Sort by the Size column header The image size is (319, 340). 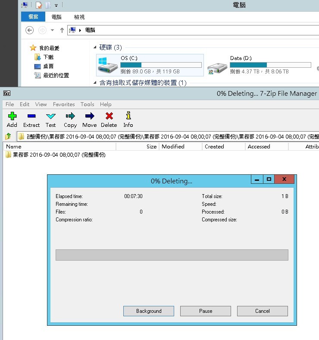[x=138, y=147]
